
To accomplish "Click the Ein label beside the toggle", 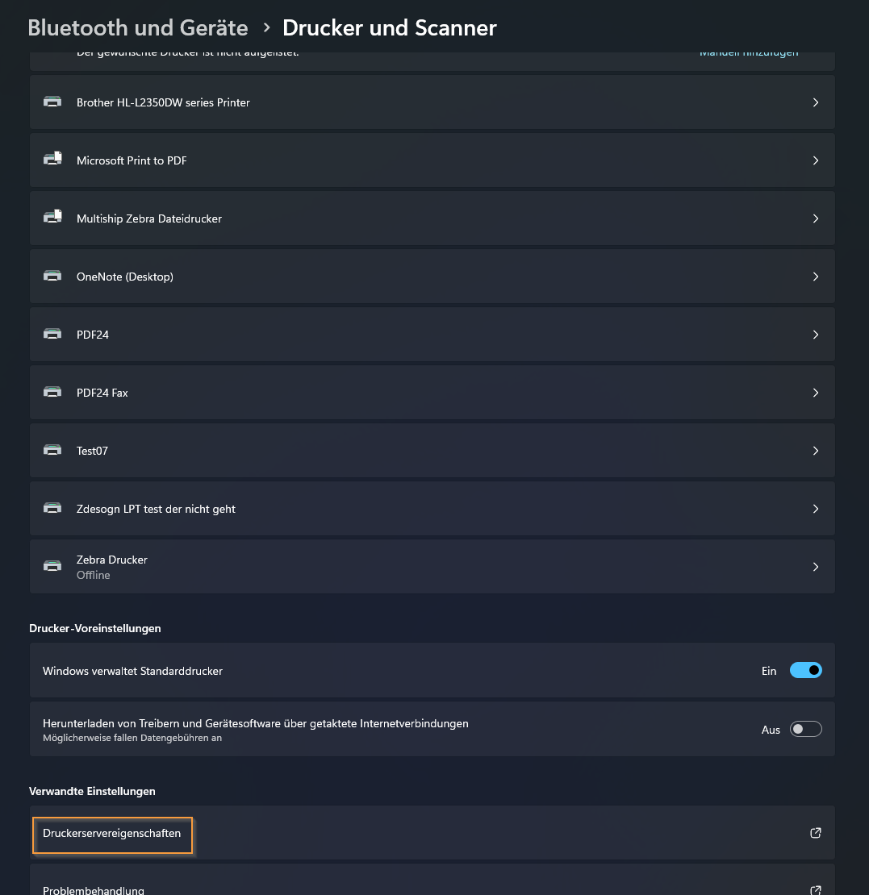I will click(x=768, y=671).
